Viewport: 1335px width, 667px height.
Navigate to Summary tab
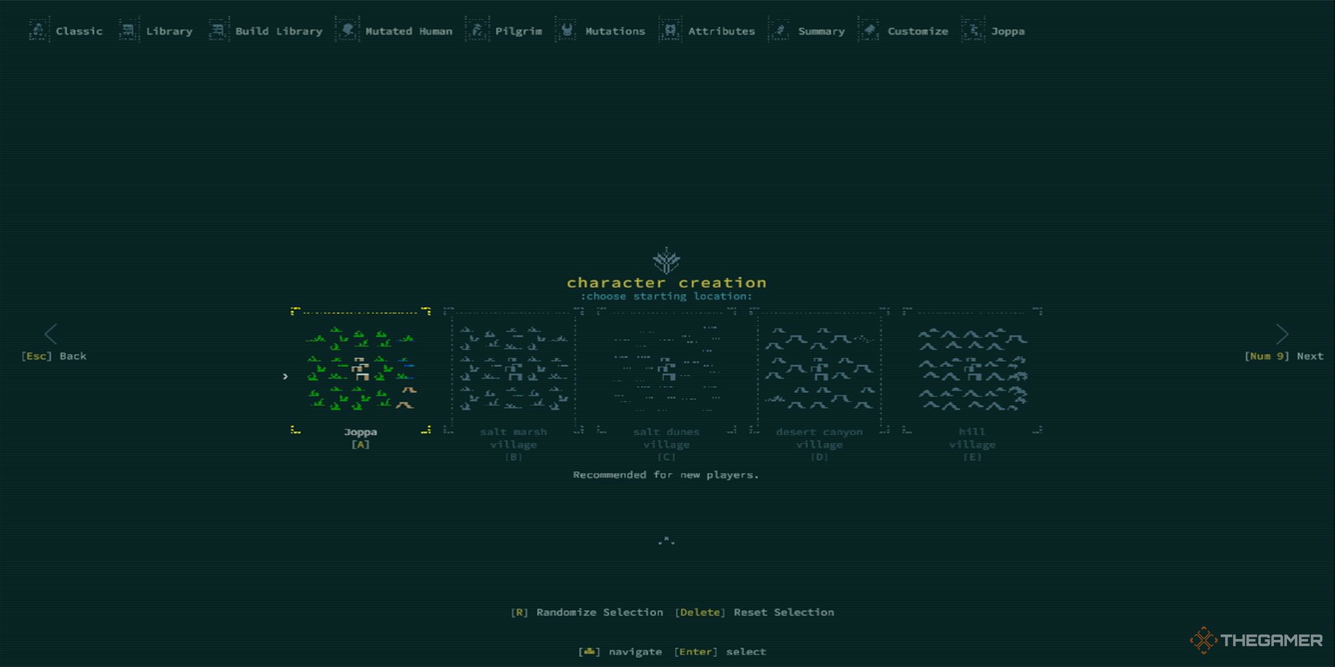[x=813, y=31]
